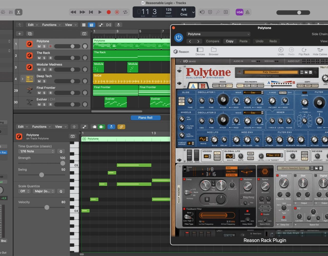Open the Piano Roll View menu
328x256 pixels.
[60, 127]
